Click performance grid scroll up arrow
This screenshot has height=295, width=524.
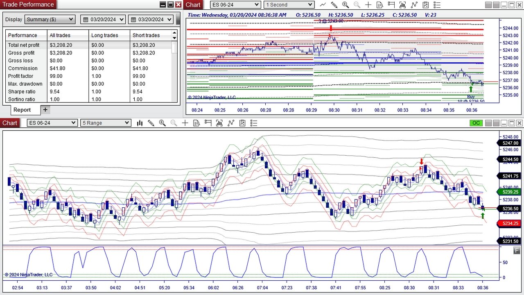click(x=174, y=33)
